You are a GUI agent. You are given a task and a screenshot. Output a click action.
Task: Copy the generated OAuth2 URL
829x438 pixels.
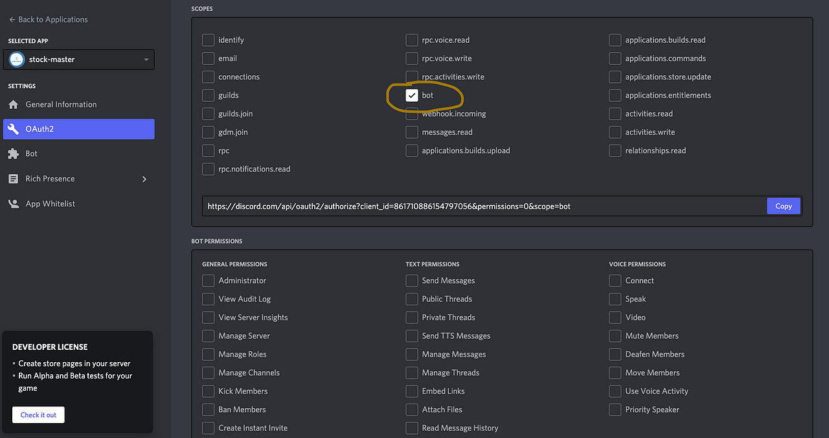point(784,206)
